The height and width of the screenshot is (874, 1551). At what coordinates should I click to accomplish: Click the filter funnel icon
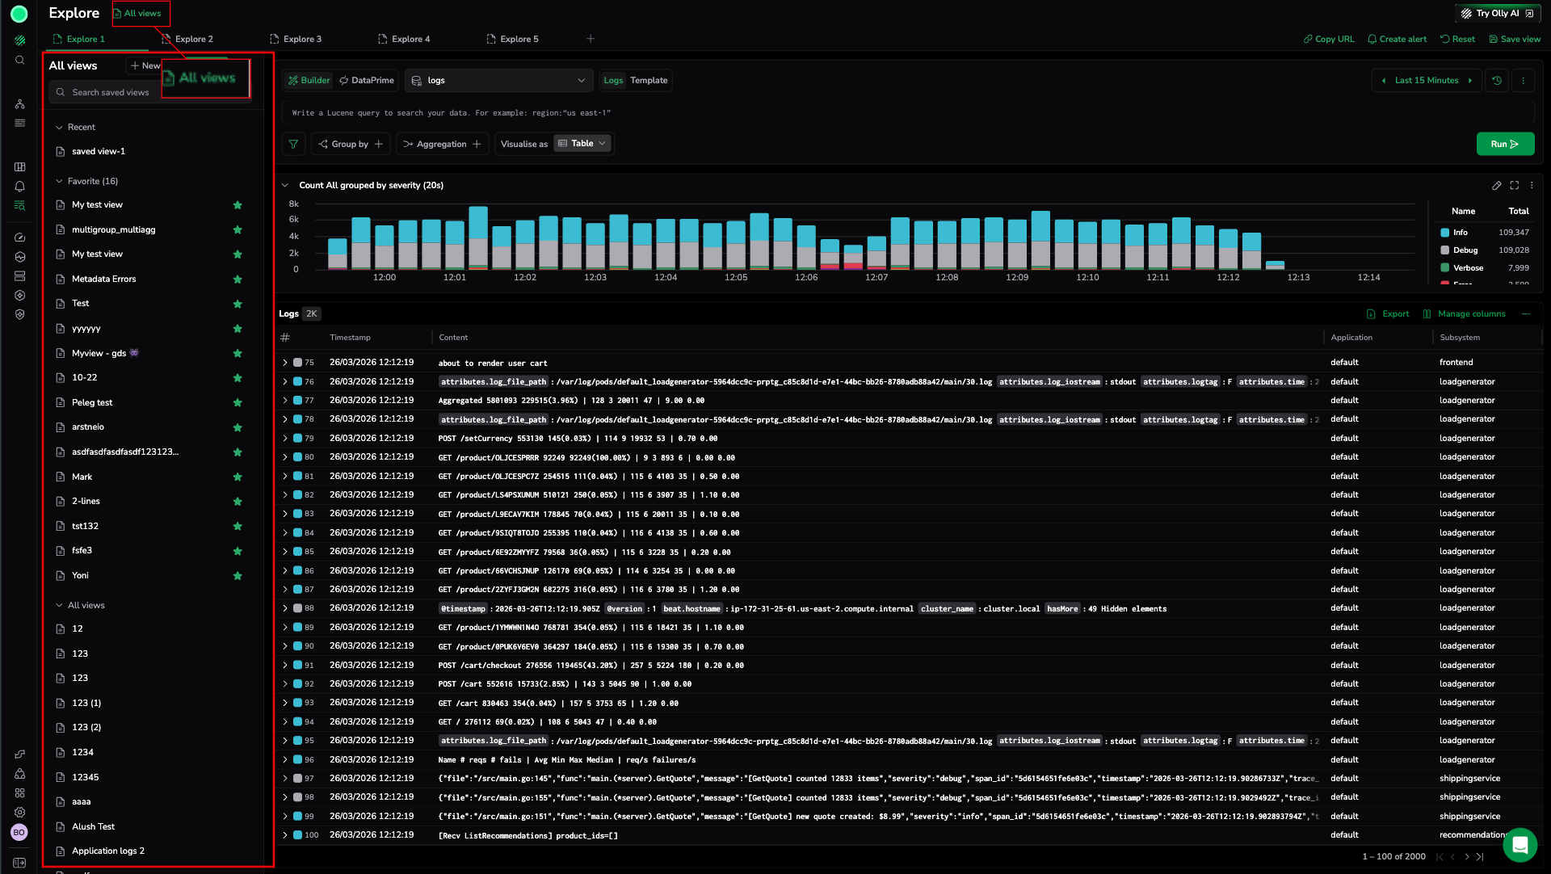coord(293,144)
